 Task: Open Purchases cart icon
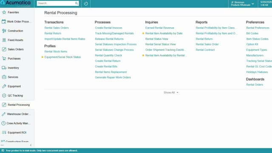tap(4, 59)
